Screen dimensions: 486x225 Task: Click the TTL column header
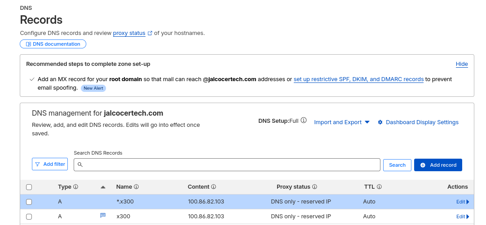(370, 186)
